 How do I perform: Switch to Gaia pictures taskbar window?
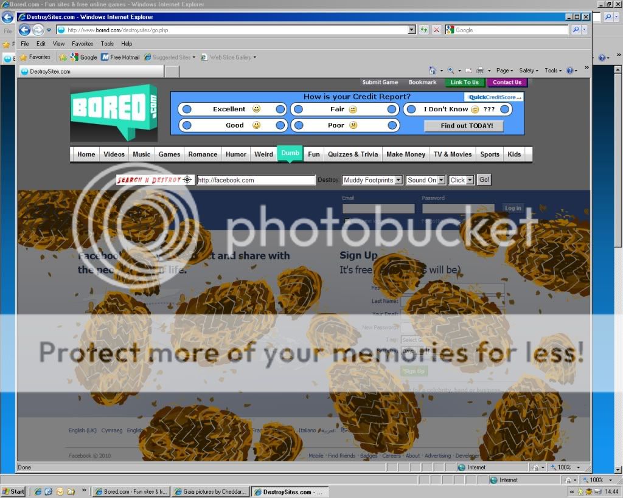click(210, 492)
